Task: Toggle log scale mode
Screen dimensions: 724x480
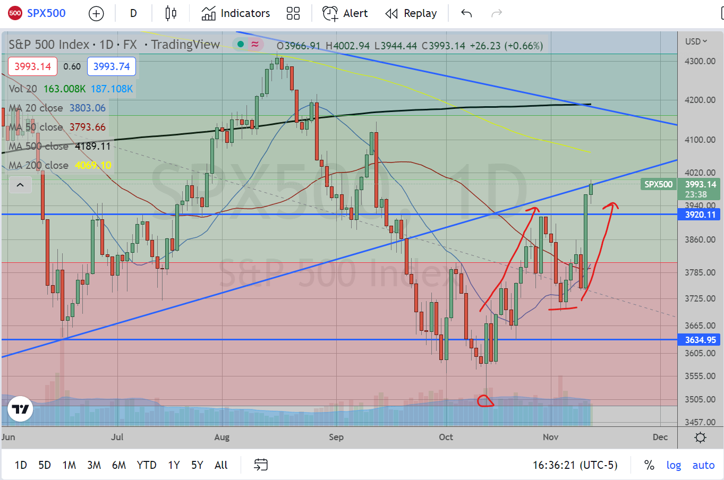Action: pos(674,465)
